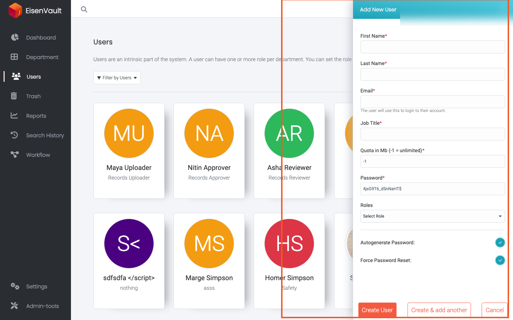This screenshot has height=320, width=513.
Task: Open Search History in sidebar
Action: click(45, 135)
